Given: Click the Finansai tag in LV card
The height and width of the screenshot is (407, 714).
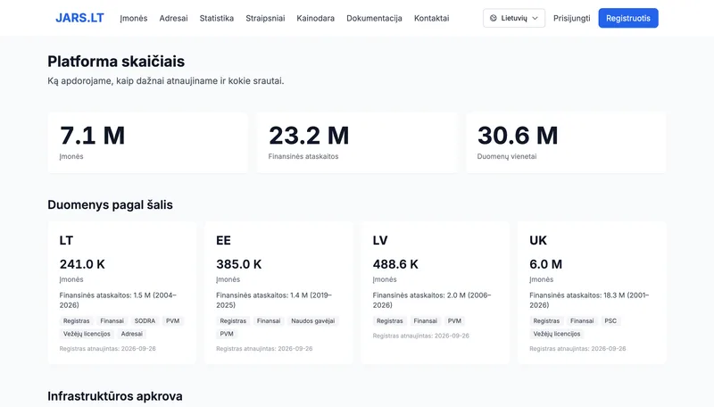Looking at the screenshot, I should coord(426,321).
